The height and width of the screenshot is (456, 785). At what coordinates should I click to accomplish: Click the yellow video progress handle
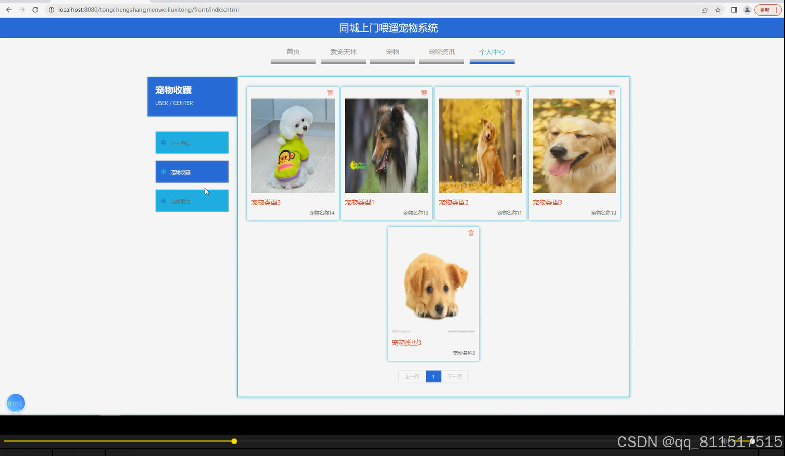coord(234,441)
